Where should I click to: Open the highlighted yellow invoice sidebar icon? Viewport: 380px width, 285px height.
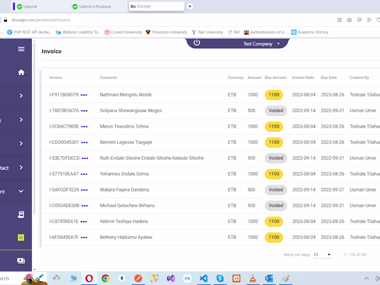click(21, 237)
